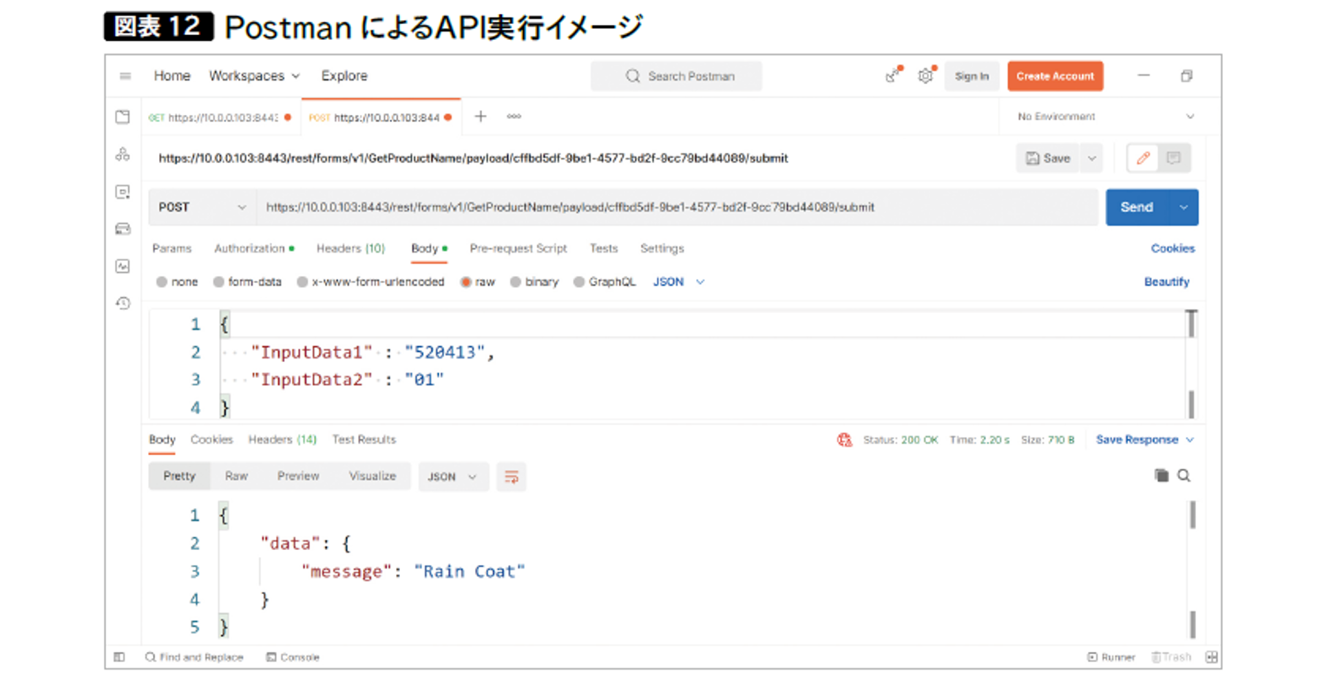Search within response icon
Screen dimensions: 1322x687
pos(1184,475)
